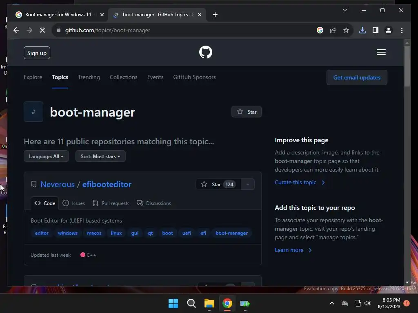Click the browser forward arrow

click(29, 30)
